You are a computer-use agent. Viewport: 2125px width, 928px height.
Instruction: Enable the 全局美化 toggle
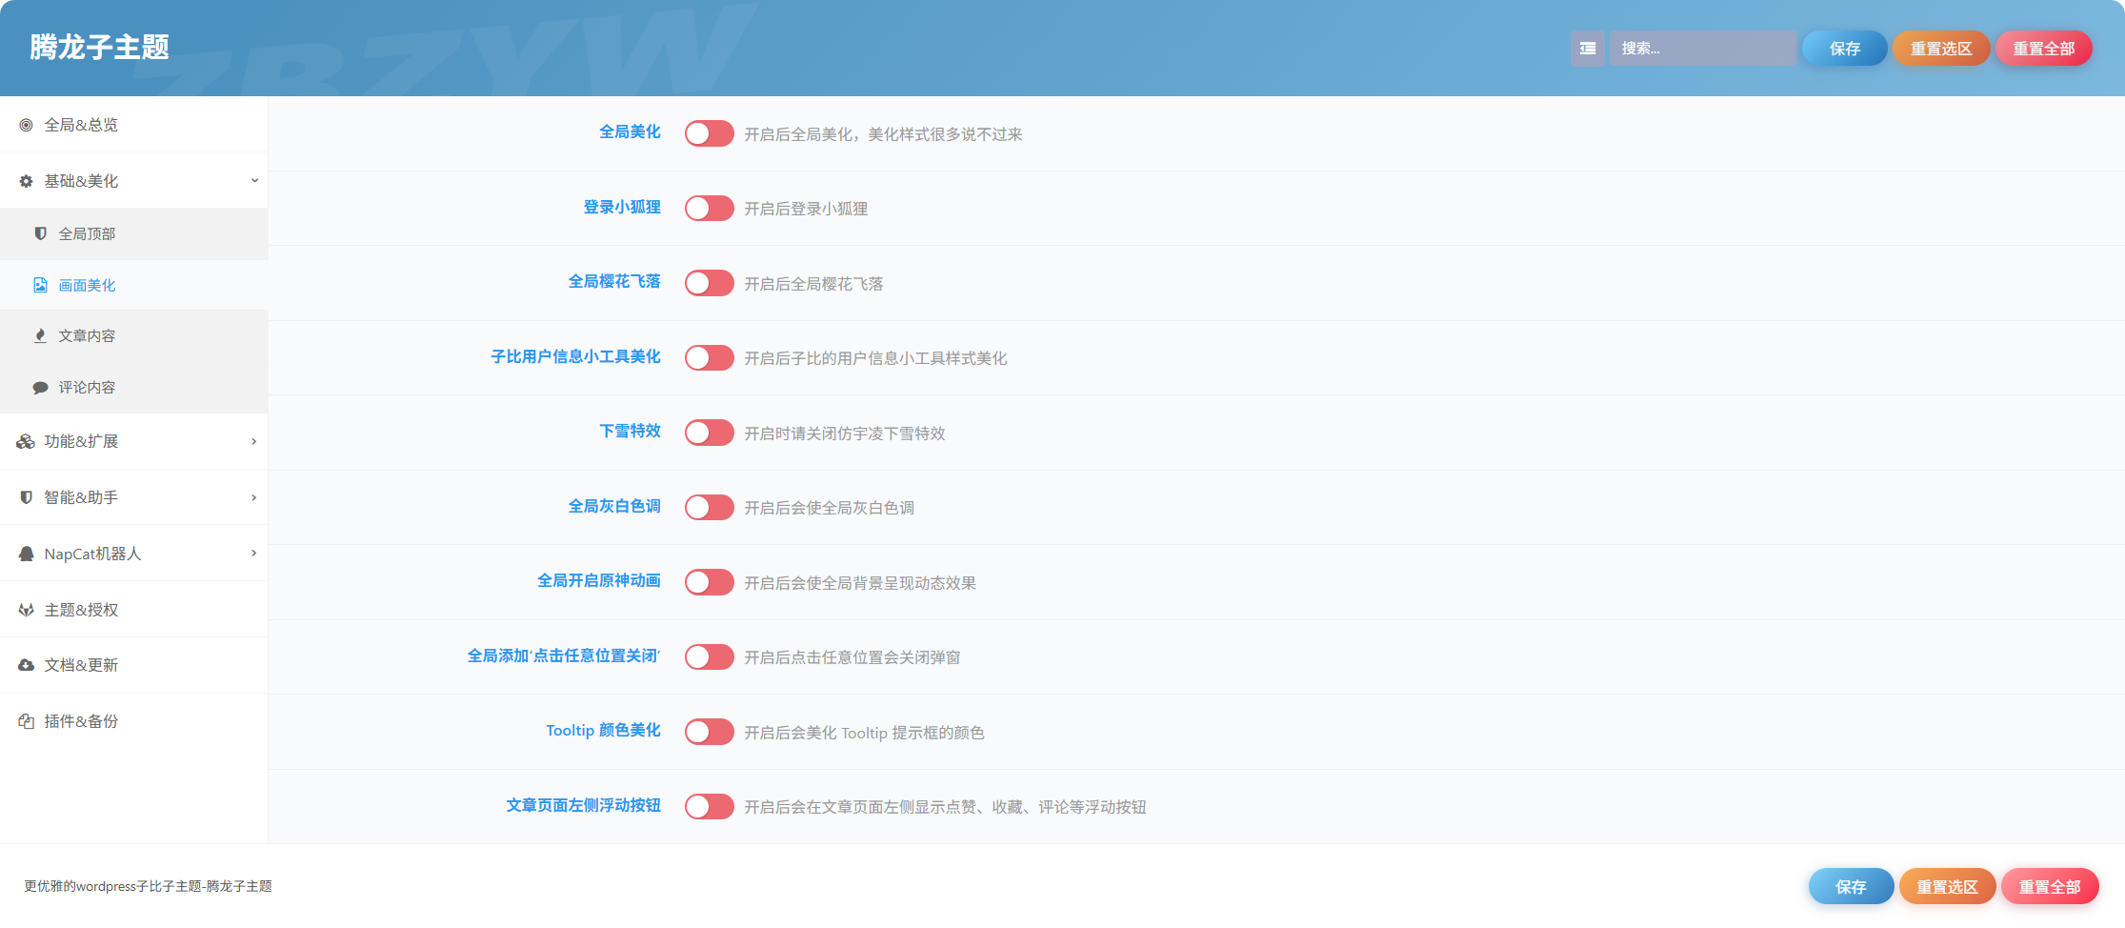click(x=709, y=133)
